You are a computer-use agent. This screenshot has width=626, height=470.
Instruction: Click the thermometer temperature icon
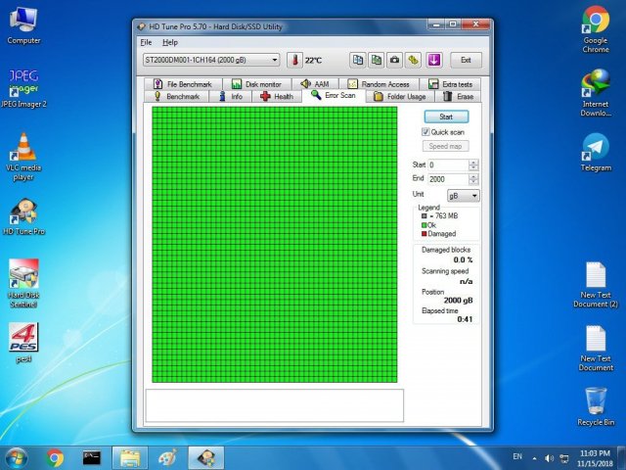coord(295,60)
